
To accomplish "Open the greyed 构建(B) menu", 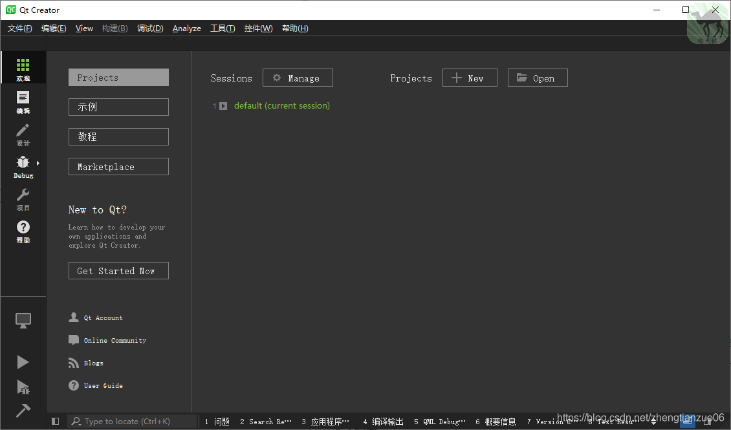I will pyautogui.click(x=115, y=28).
